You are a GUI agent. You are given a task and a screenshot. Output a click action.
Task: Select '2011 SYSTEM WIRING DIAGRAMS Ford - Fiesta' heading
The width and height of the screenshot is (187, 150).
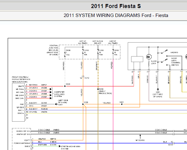pos(116,15)
